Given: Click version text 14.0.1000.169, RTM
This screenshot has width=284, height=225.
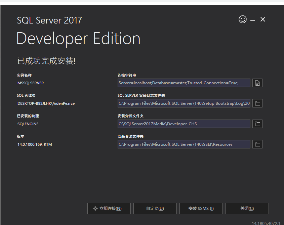Looking at the screenshot, I should tap(35, 144).
